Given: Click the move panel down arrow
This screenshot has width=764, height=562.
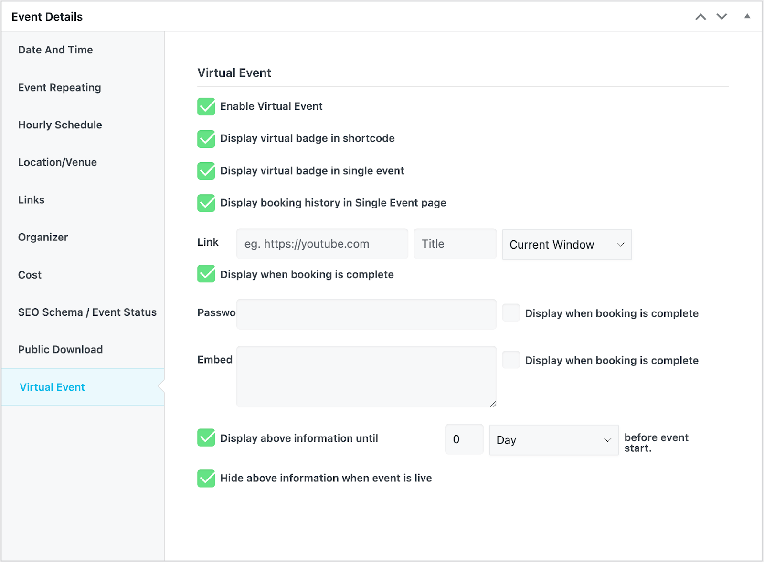Looking at the screenshot, I should 722,17.
